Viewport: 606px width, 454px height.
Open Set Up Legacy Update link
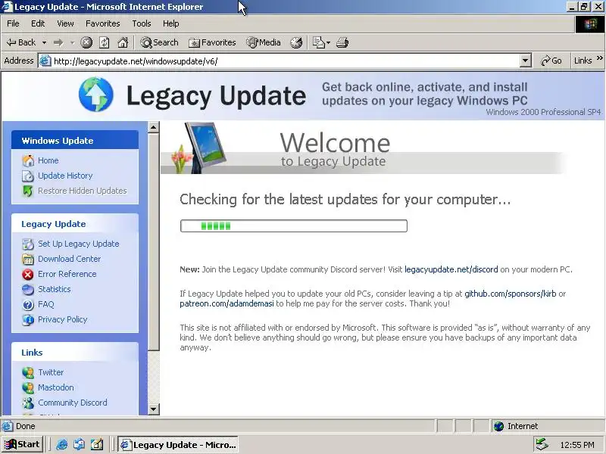tap(79, 244)
